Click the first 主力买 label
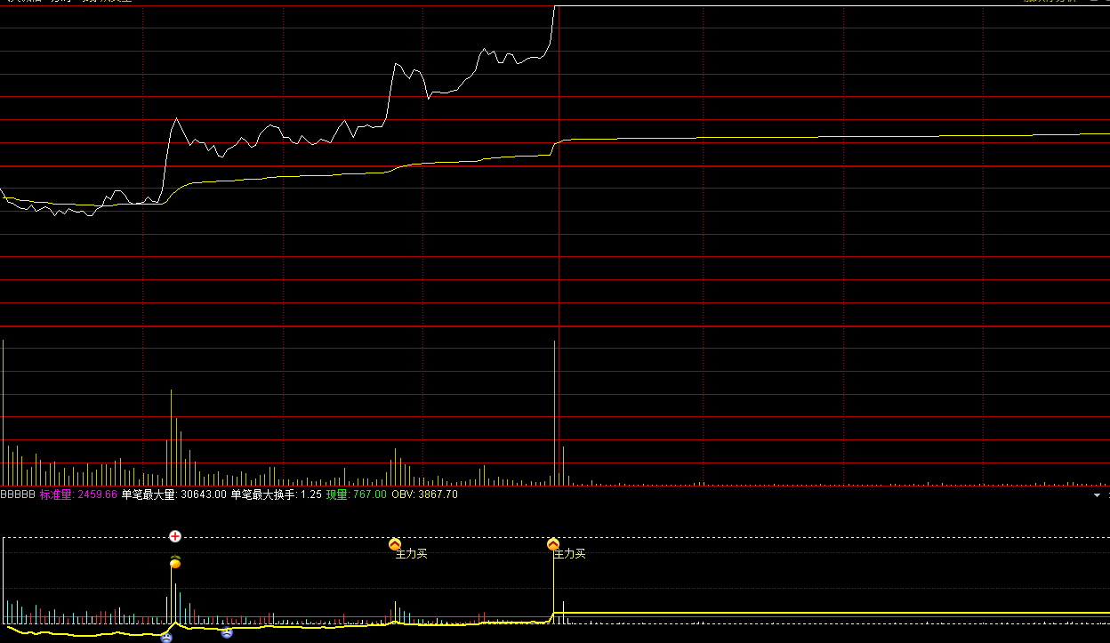Image resolution: width=1110 pixels, height=643 pixels. point(411,554)
